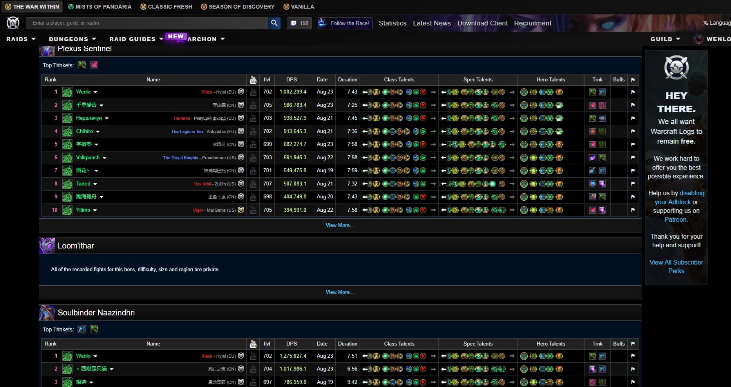This screenshot has height=387, width=731.
Task: Focus the player, guild, or realm search field
Action: point(147,23)
